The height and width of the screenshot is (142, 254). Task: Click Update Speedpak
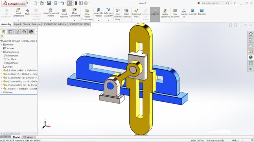[x=165, y=13]
